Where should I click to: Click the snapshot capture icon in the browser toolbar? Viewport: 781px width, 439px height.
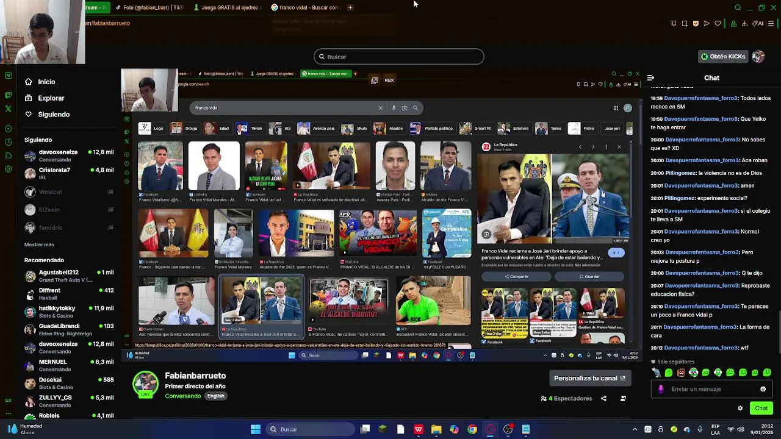685,24
